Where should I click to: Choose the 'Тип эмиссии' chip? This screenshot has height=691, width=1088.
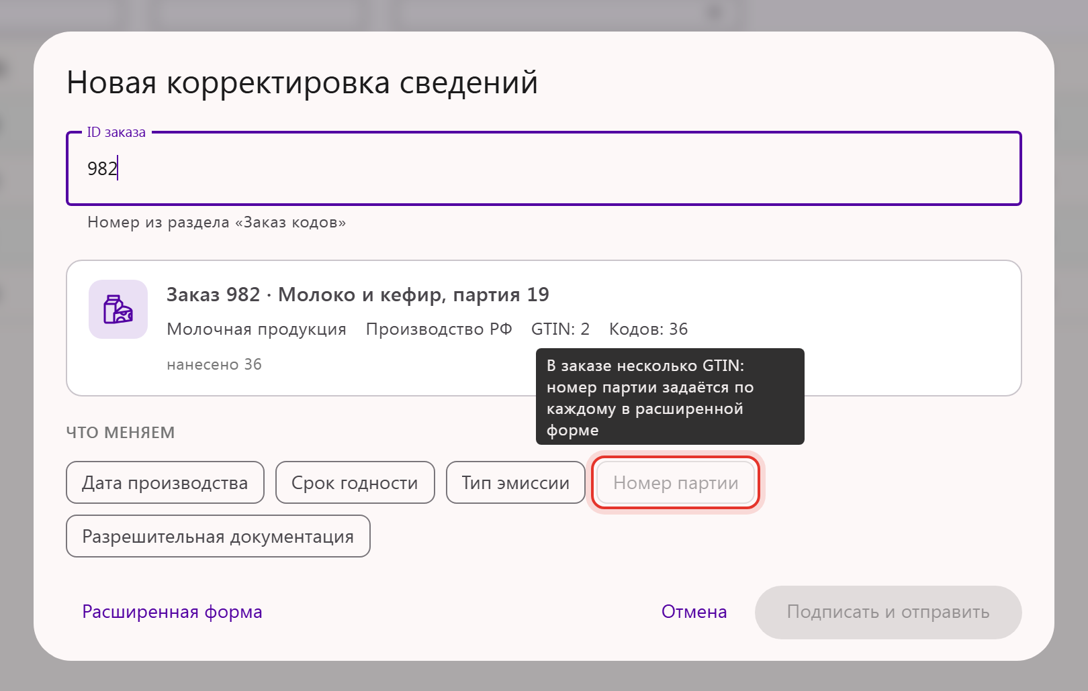click(516, 482)
